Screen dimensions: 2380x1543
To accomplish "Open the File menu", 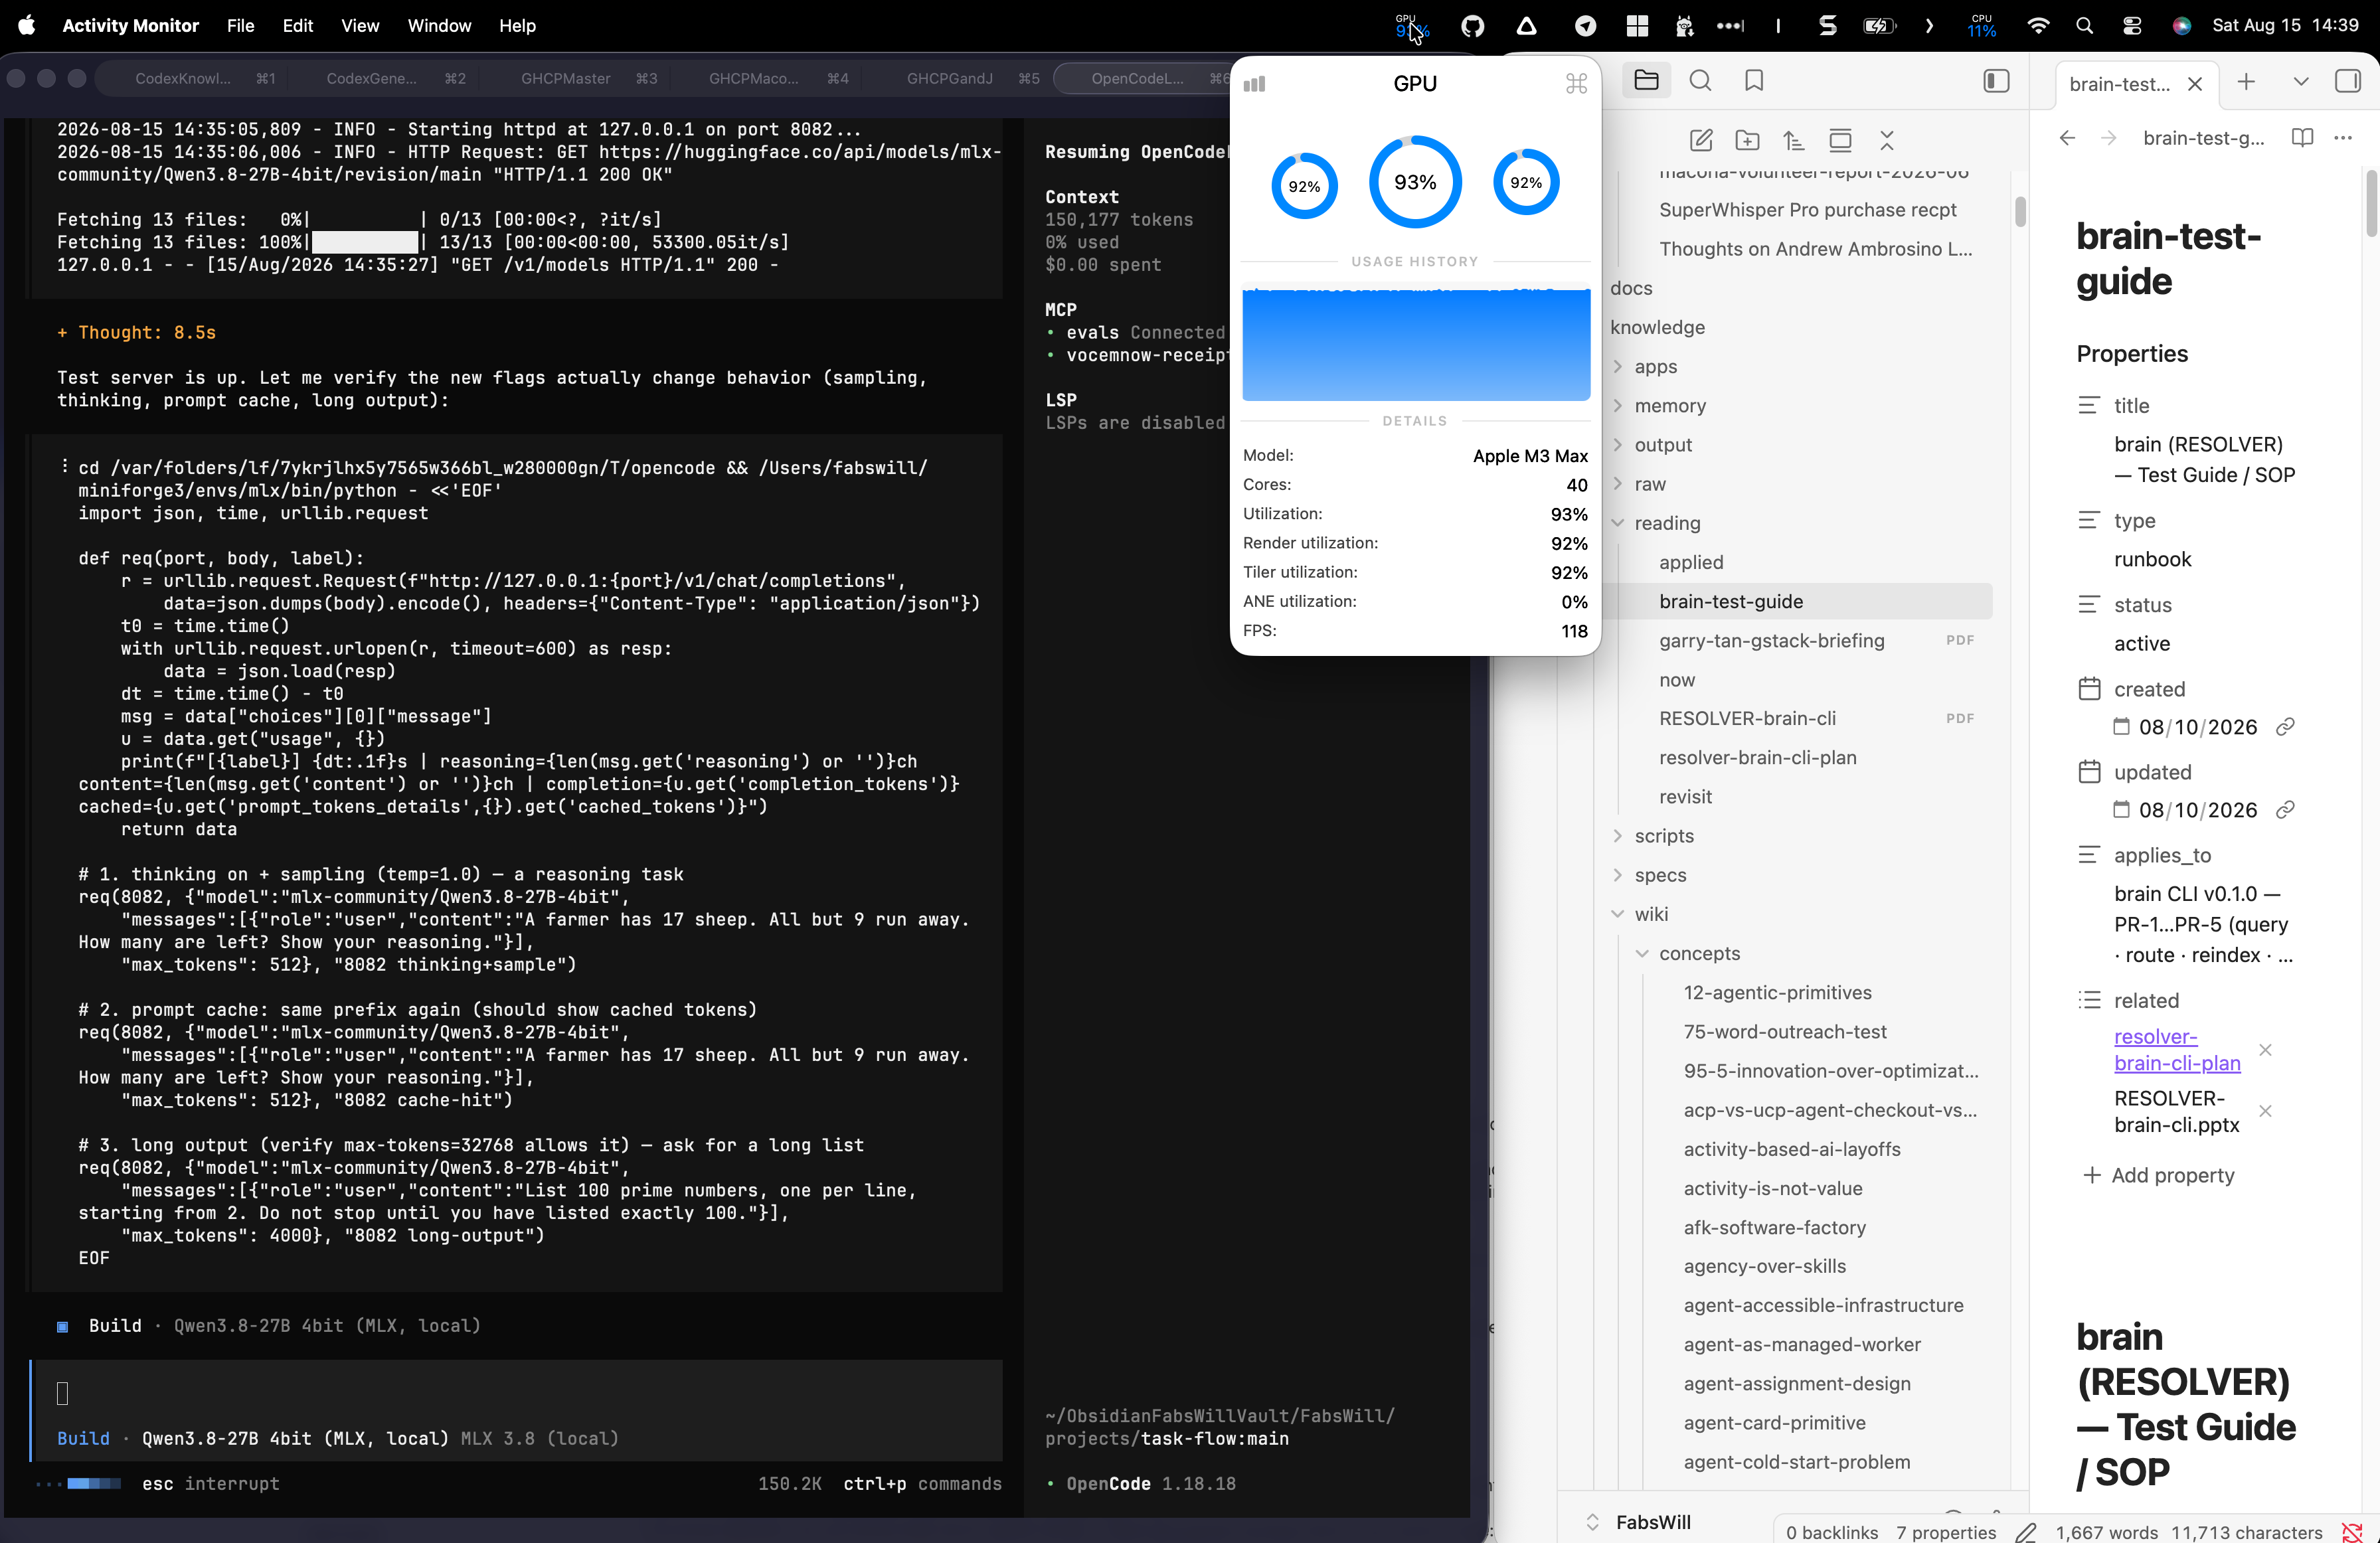I will [x=240, y=26].
